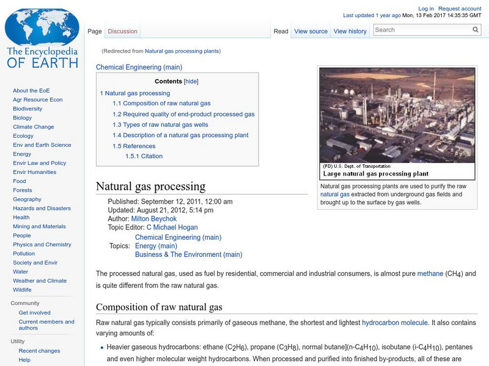Hide the Contents table
The height and width of the screenshot is (366, 489).
pos(191,82)
